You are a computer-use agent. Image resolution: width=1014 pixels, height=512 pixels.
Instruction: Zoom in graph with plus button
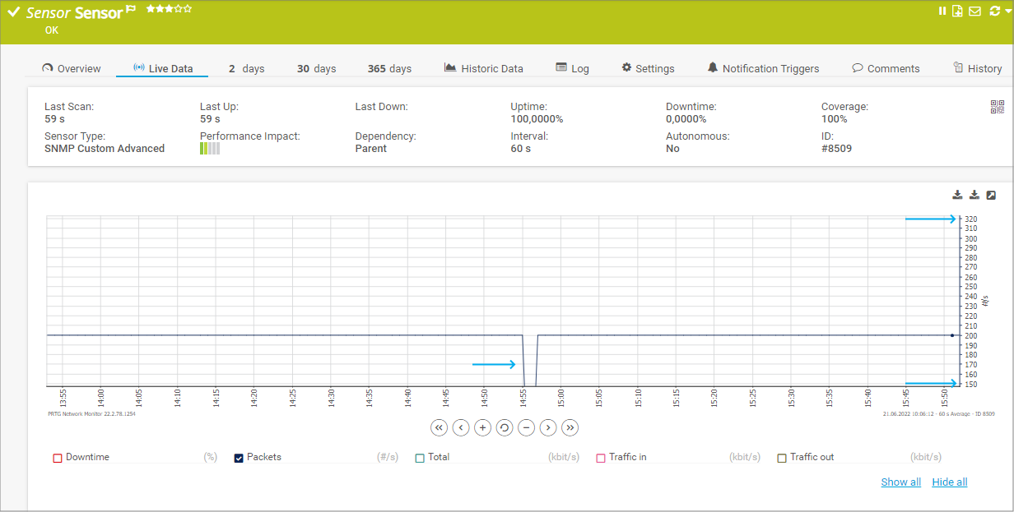coord(483,427)
